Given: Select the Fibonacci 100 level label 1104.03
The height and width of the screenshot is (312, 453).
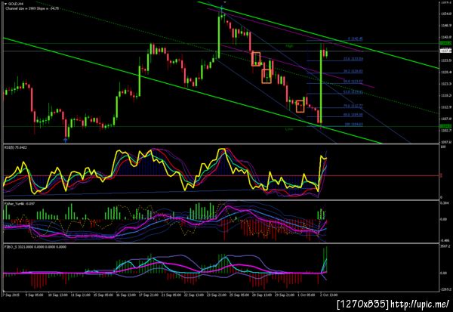Looking at the screenshot, I should click(x=353, y=125).
